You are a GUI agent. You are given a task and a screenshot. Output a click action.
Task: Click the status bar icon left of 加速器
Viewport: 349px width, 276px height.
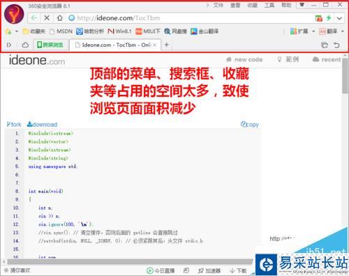pyautogui.click(x=186, y=270)
